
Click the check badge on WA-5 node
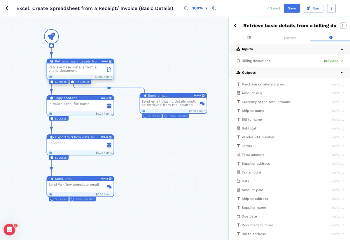click(x=203, y=95)
